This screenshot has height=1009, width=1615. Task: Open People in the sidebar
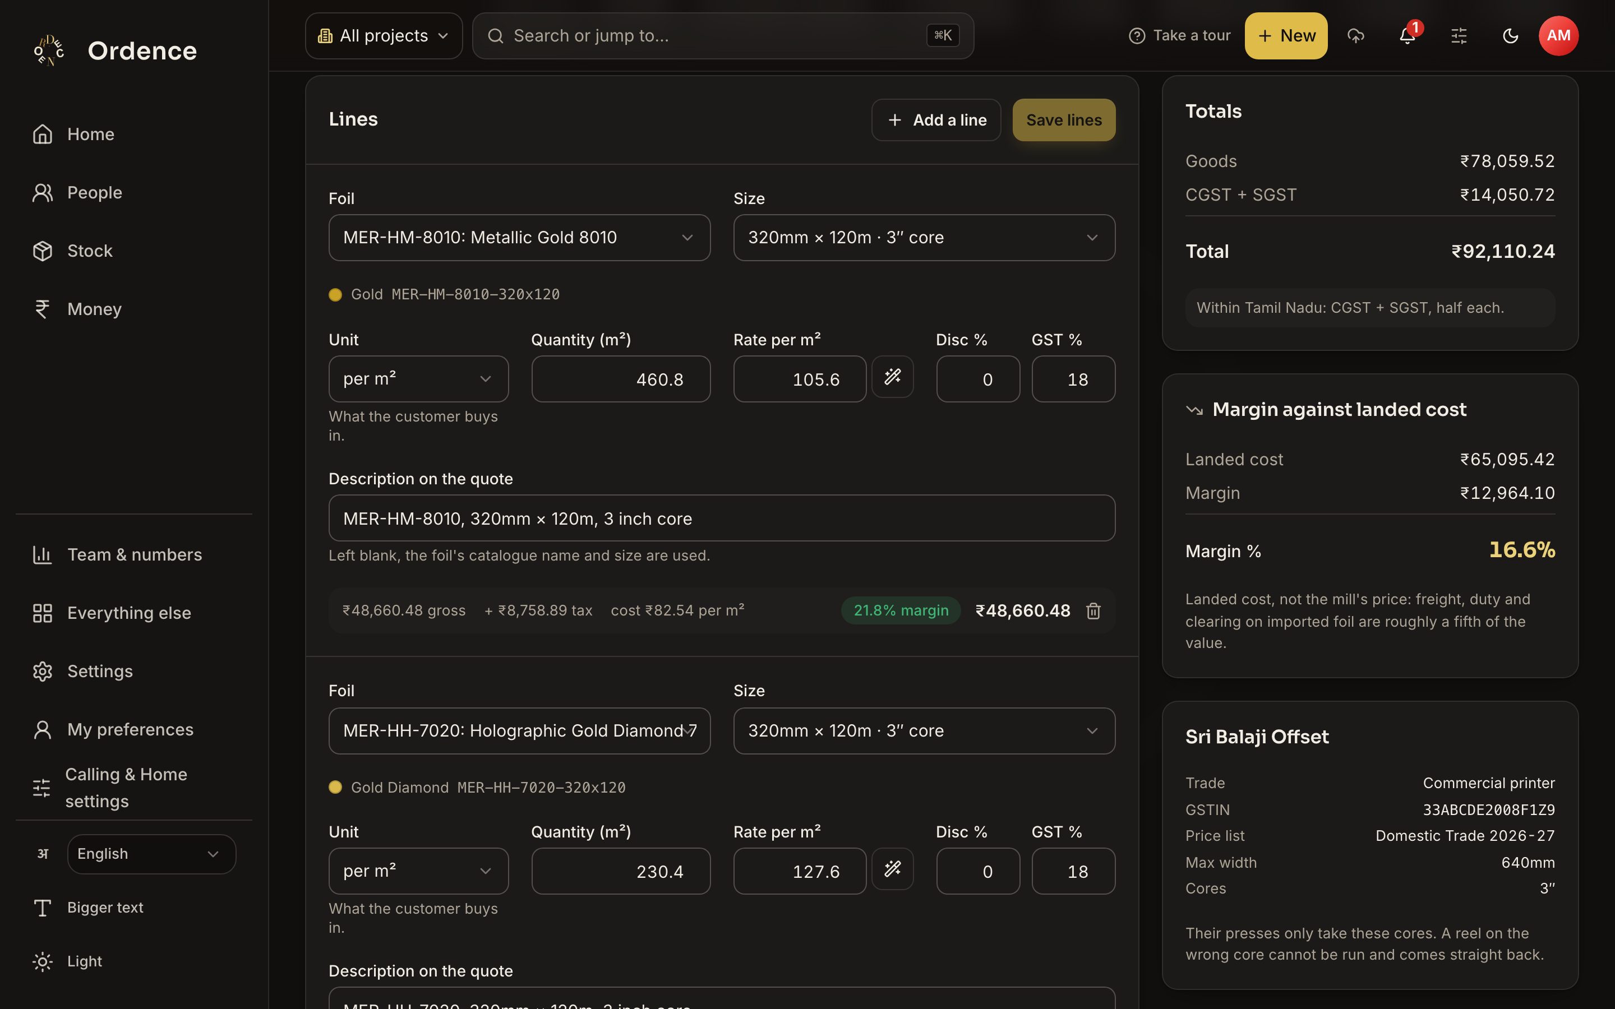click(133, 193)
